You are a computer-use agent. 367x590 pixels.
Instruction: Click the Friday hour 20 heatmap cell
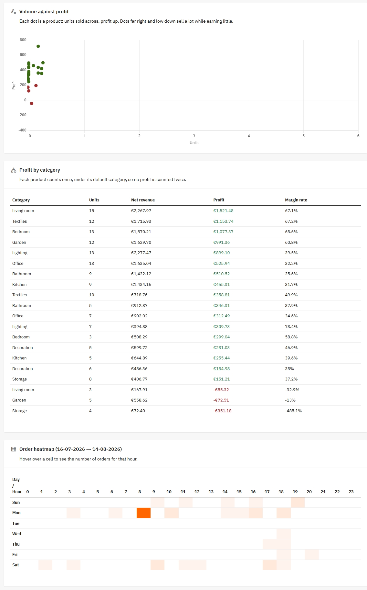pyautogui.click(x=312, y=555)
